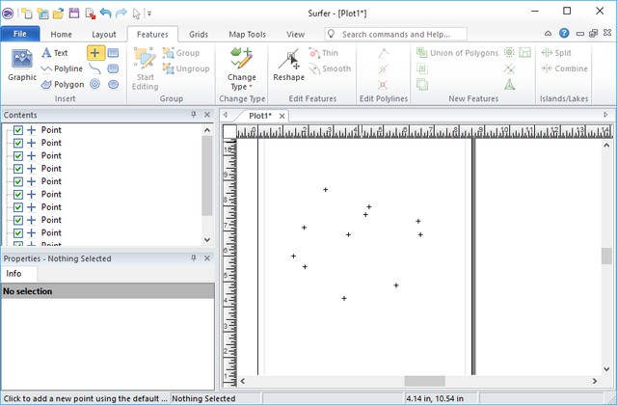Toggle the highlighted Point insert tool

pos(95,53)
